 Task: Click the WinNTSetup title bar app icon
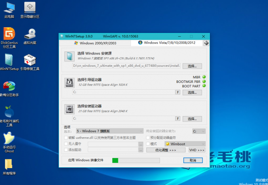(x=62, y=36)
